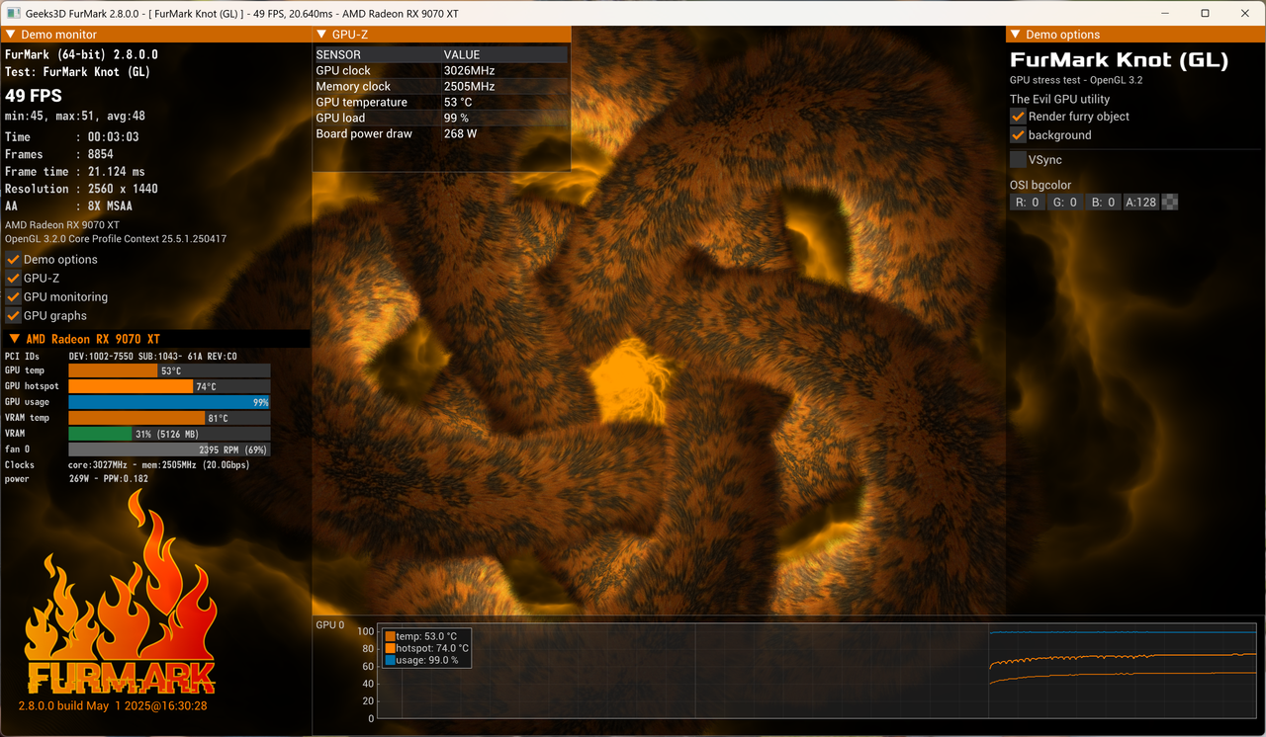
Task: Click the fan 0 RPM bar
Action: pos(169,450)
